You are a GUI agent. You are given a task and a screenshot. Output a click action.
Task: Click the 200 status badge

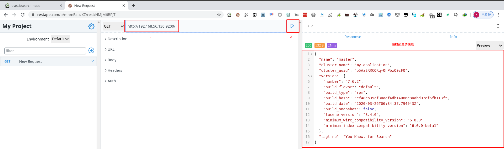click(x=308, y=45)
